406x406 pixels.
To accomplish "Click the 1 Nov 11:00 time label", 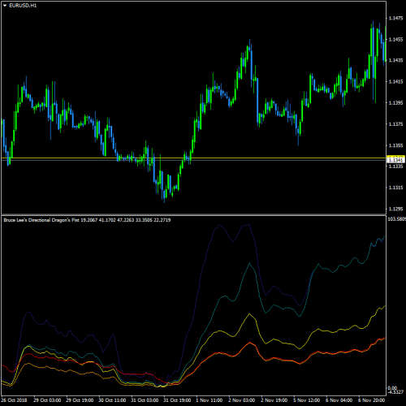I will click(209, 400).
